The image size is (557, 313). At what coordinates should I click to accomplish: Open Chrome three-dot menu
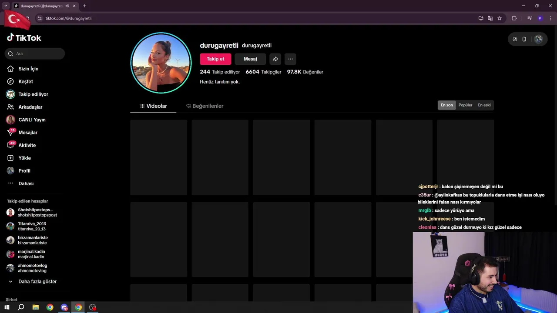[550, 18]
